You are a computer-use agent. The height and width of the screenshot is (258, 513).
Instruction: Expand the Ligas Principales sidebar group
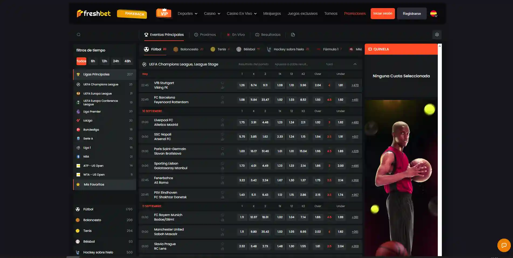coord(105,74)
